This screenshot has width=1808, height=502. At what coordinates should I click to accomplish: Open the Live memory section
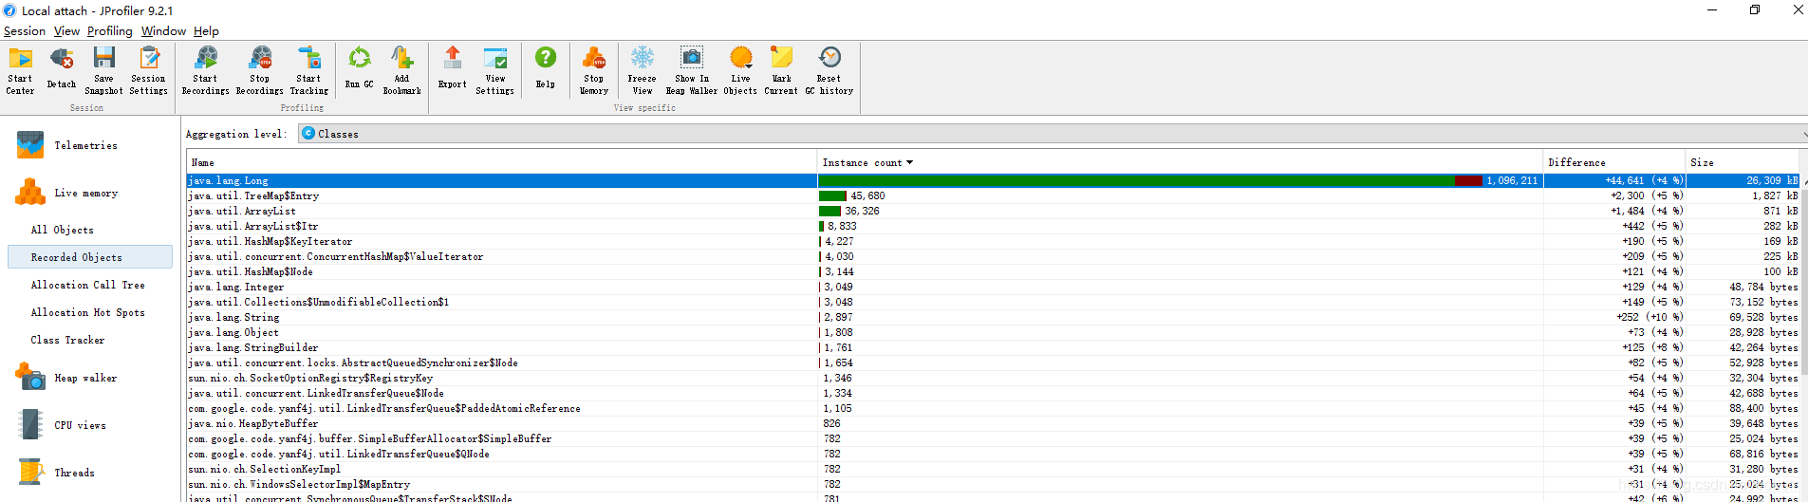coord(85,193)
